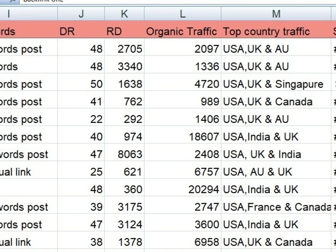Select RD cell with value 762
Screen dimensions: 336x252
point(124,100)
